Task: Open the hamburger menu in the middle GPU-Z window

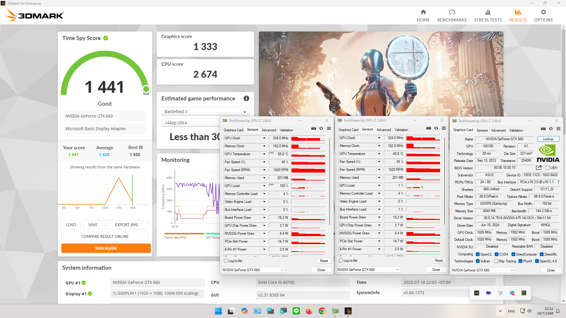Action: [x=444, y=128]
